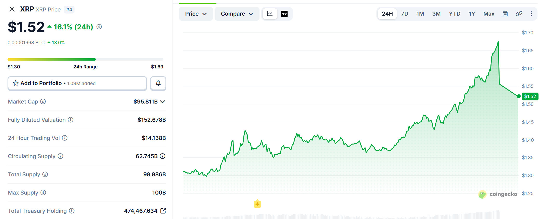Click the 13.0% BTC change text

pos(58,43)
